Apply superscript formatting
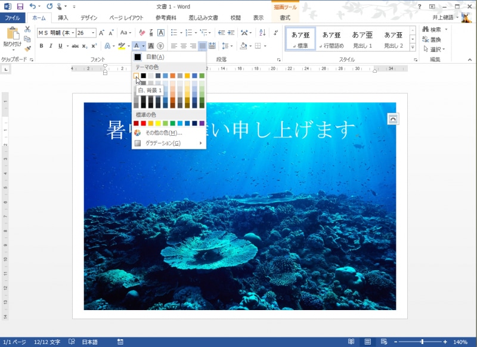The image size is (477, 347). pos(93,46)
